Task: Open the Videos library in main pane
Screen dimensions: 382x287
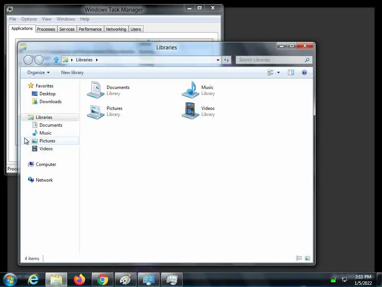Action: pyautogui.click(x=198, y=111)
